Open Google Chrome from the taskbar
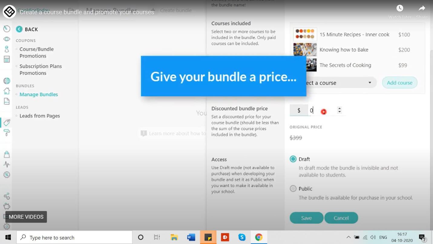433x244 pixels. point(259,237)
